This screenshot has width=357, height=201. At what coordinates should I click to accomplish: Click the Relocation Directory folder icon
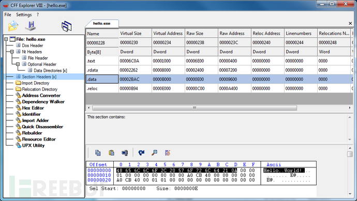pyautogui.click(x=19, y=89)
